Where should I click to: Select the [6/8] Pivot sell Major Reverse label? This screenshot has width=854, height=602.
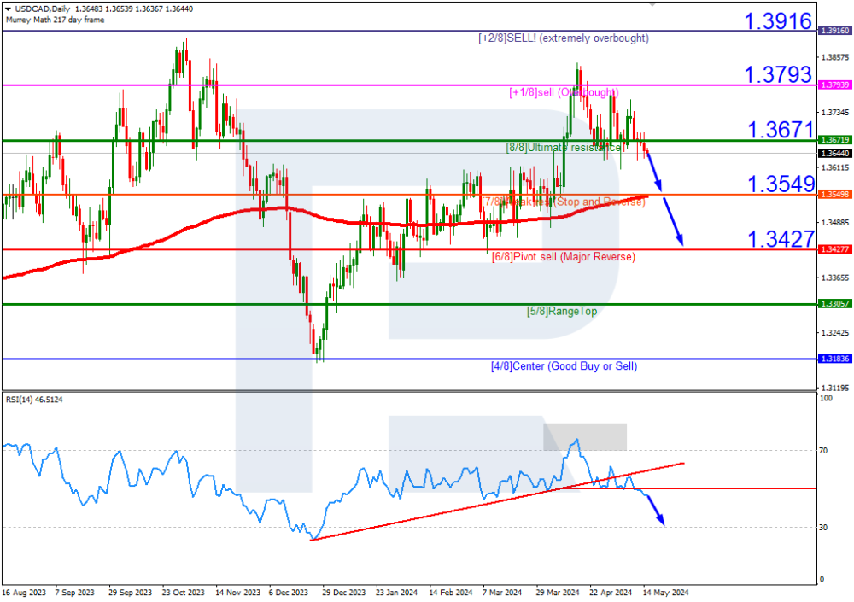tap(563, 257)
